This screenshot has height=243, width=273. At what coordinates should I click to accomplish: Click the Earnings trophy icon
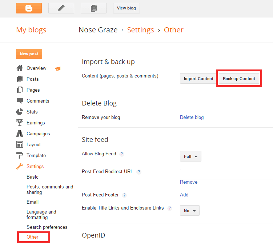20,123
